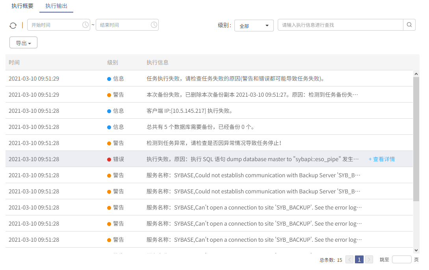Click the 查看详情 link

(x=382, y=159)
